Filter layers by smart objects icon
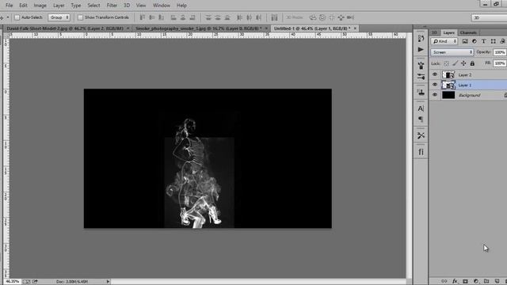 [x=502, y=41]
